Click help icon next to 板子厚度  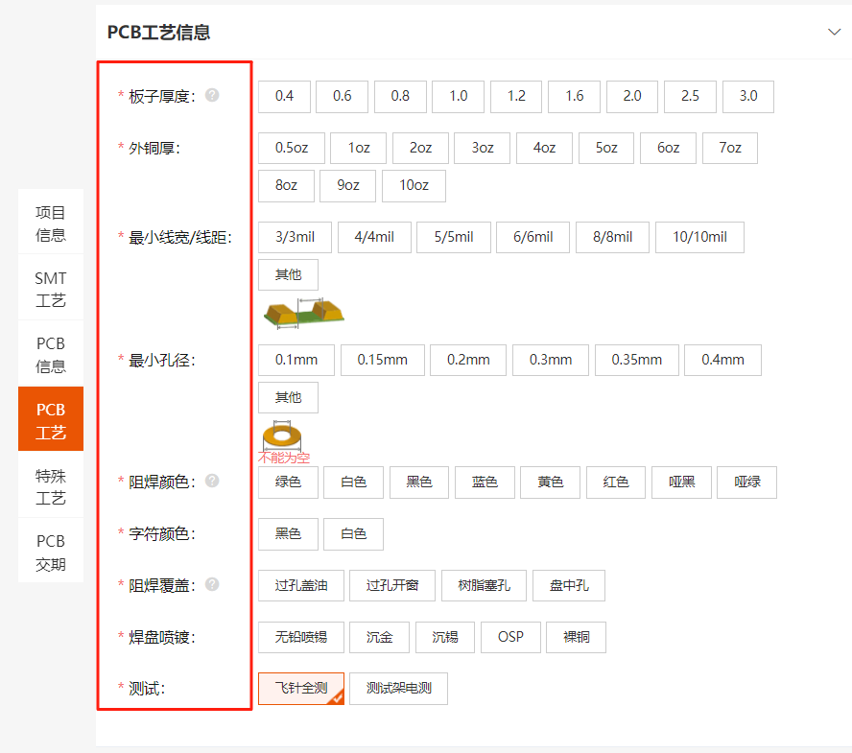pos(212,95)
